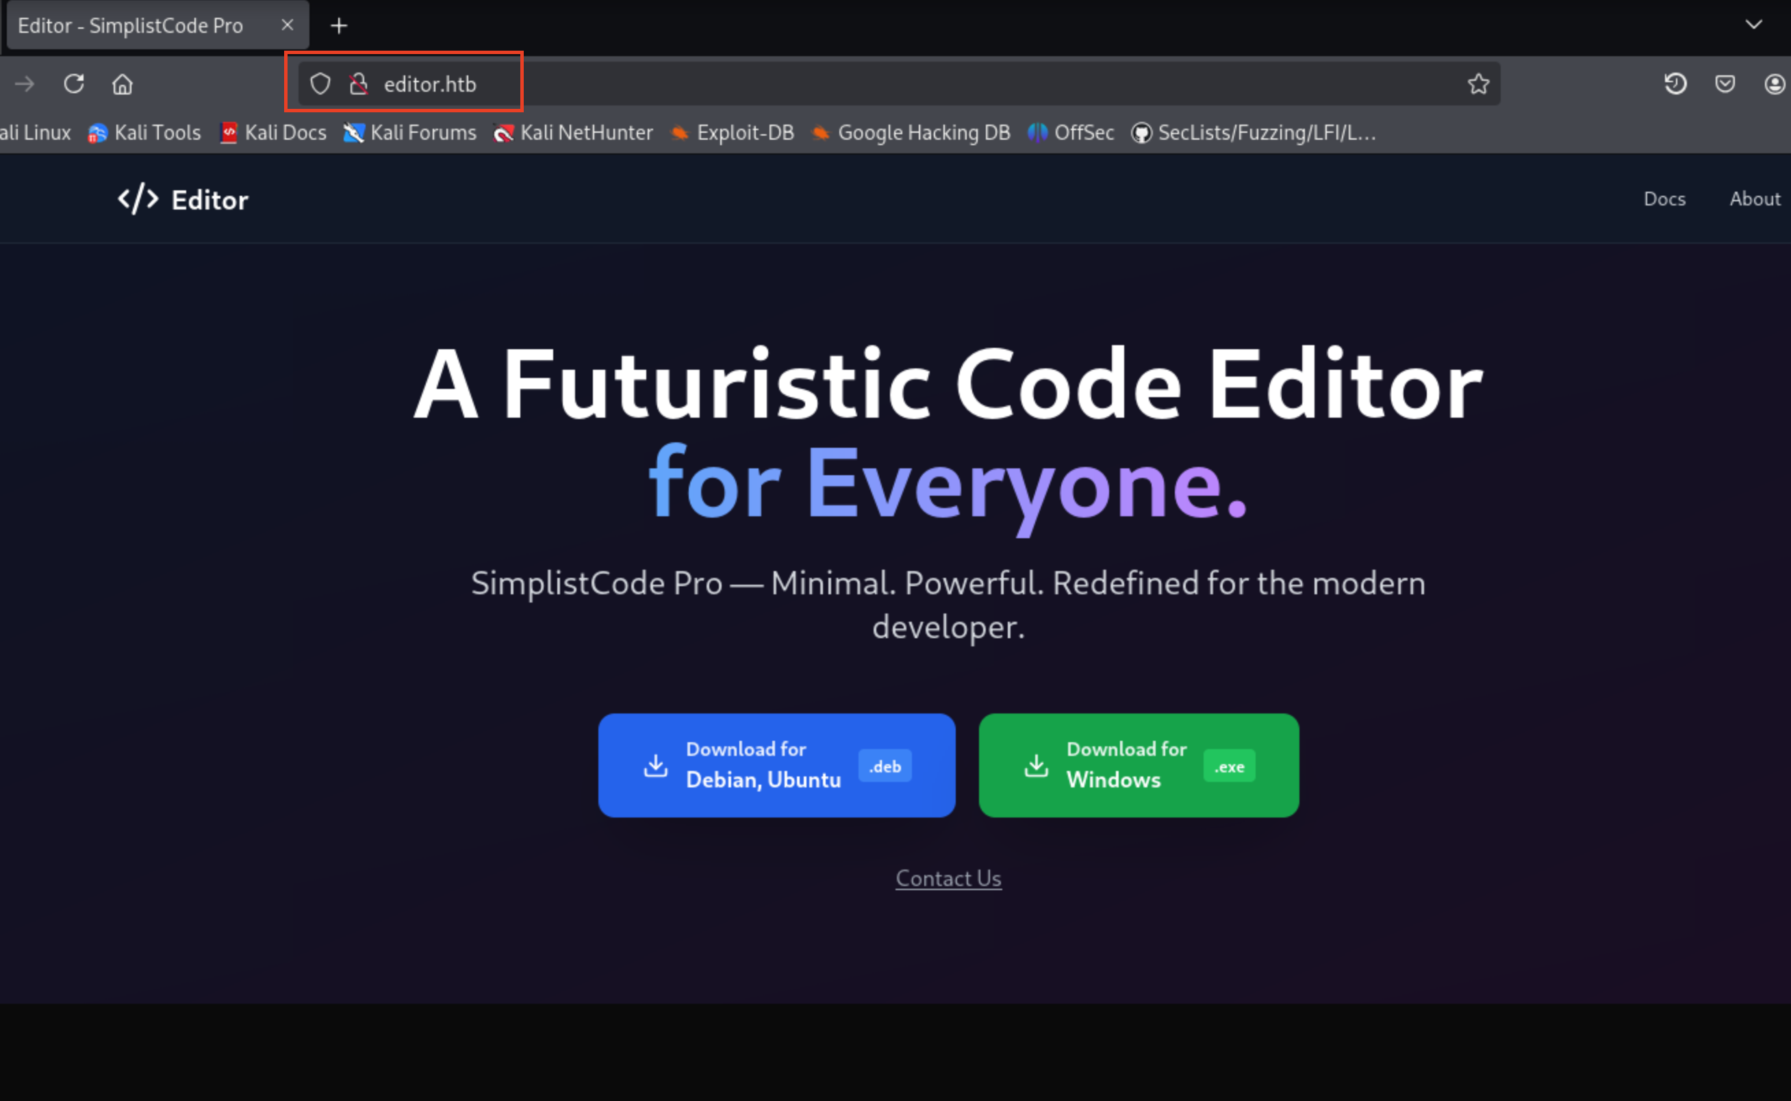The width and height of the screenshot is (1791, 1101).
Task: Open the tab list dropdown chevron
Action: click(x=1753, y=24)
